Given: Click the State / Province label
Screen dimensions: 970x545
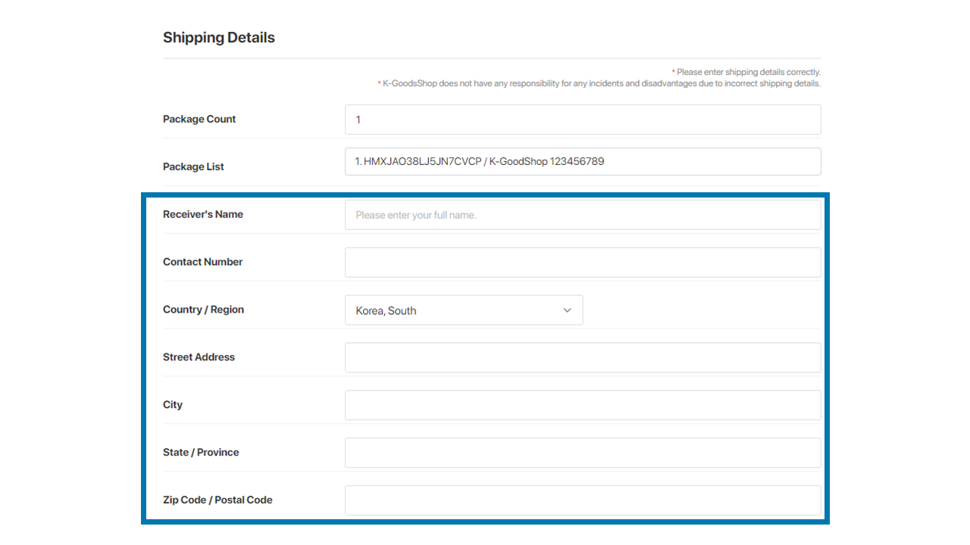Looking at the screenshot, I should coord(201,453).
